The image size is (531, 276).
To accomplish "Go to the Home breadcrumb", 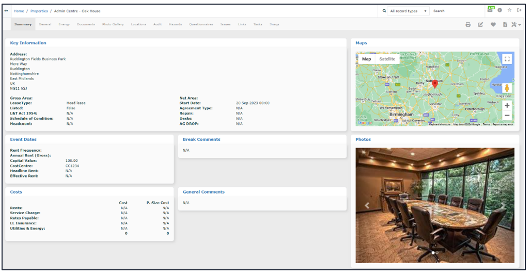I will click(x=19, y=11).
